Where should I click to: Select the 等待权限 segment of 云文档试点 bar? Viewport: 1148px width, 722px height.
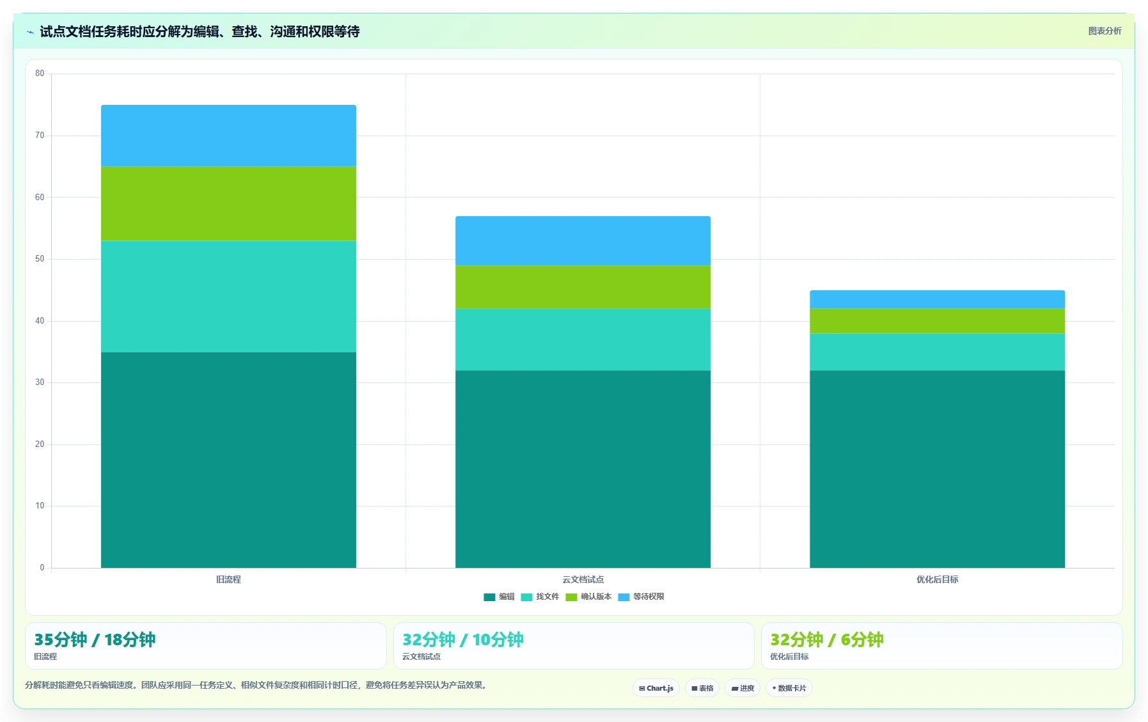pos(583,241)
